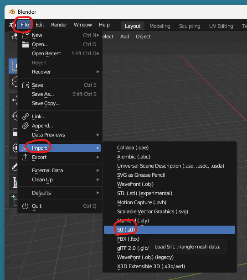Import STL (.stl) (experimental)

(170, 193)
